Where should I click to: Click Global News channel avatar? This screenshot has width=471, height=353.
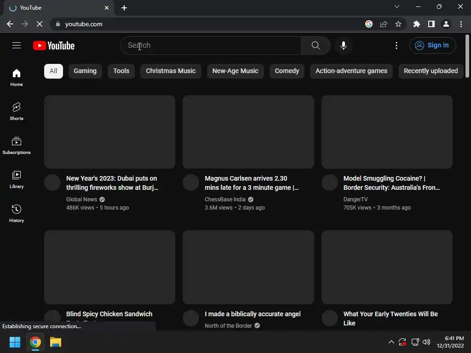coord(52,182)
